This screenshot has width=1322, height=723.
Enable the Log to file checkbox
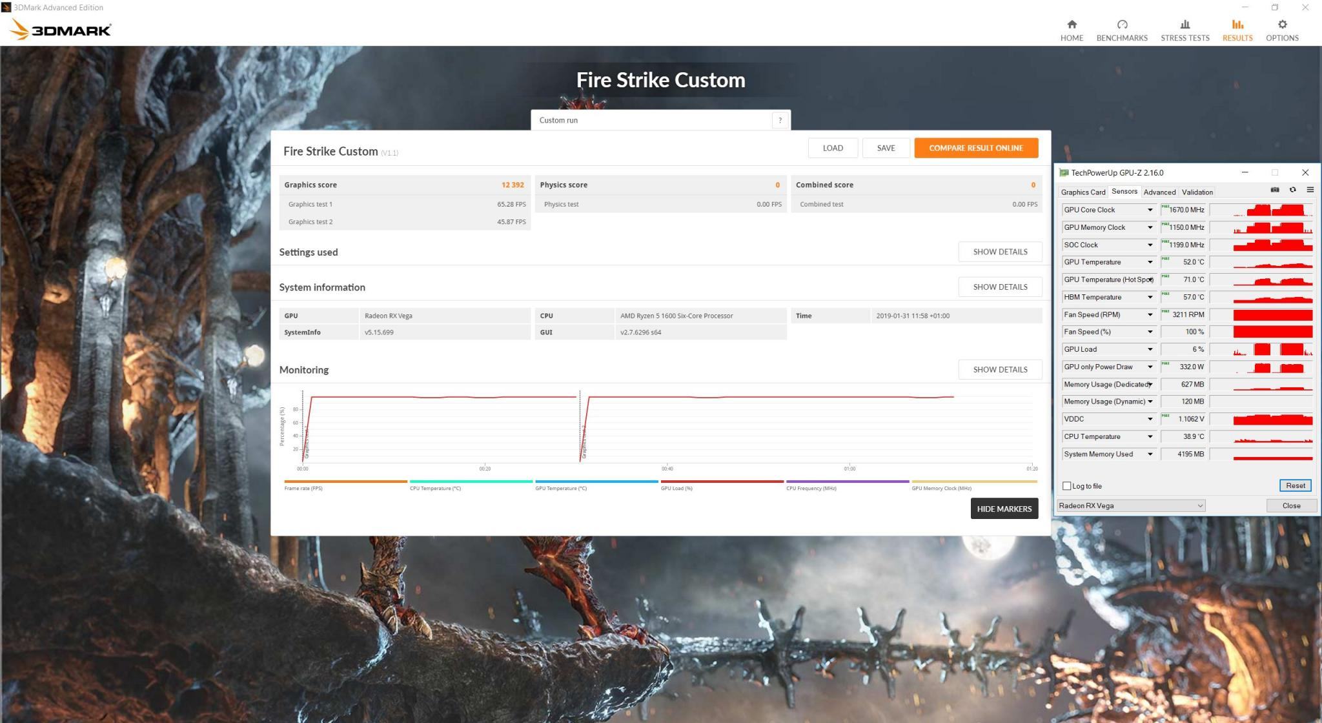pos(1066,486)
